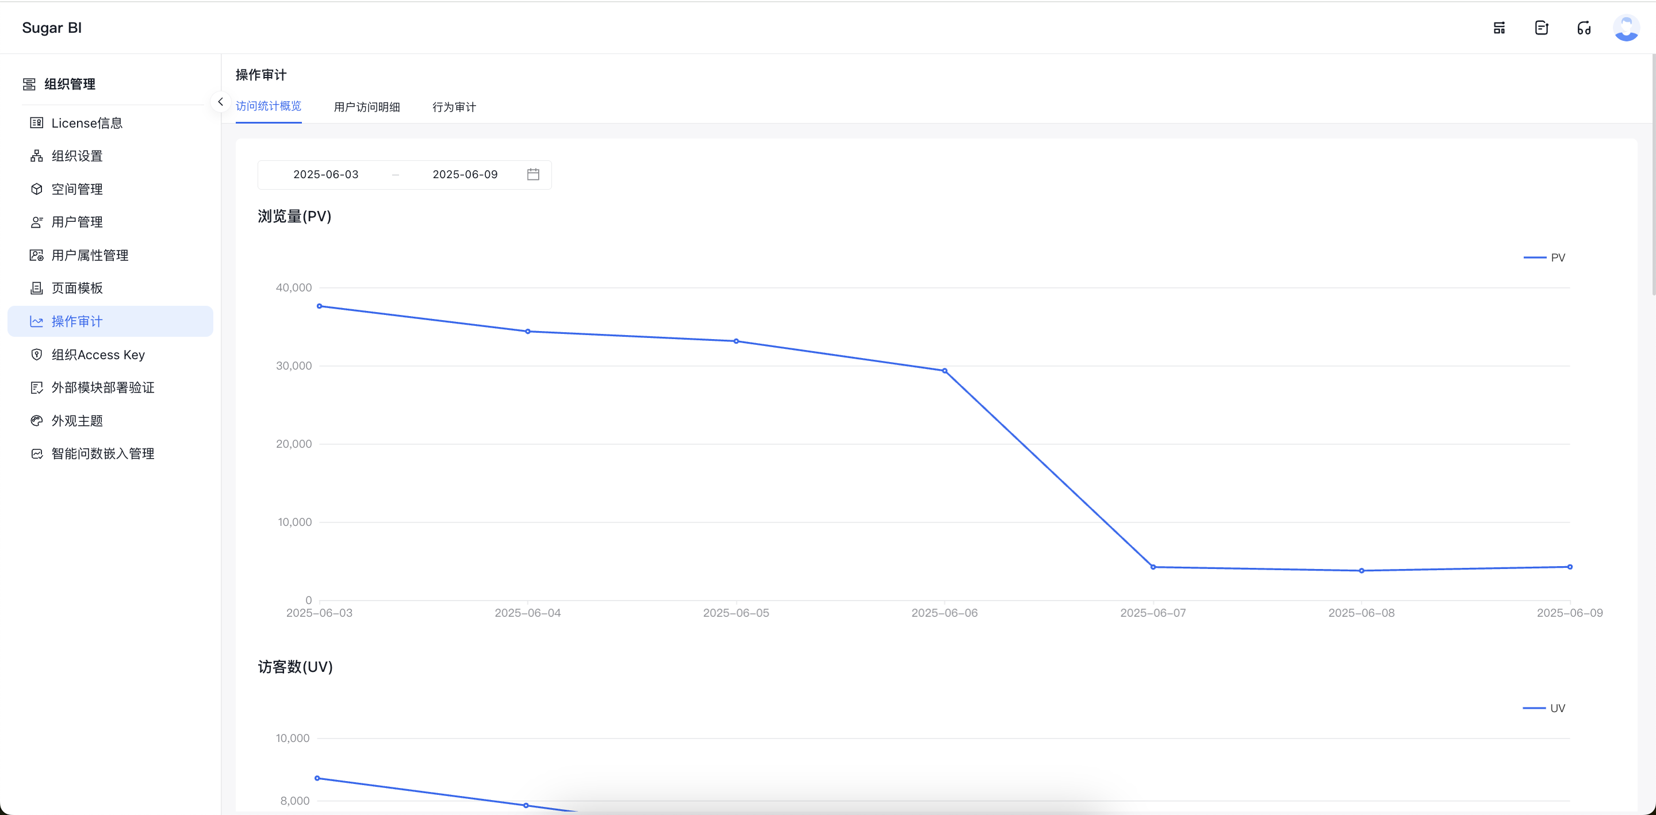Click the PV data point for 2025-06-09
Image resolution: width=1656 pixels, height=815 pixels.
point(1570,567)
